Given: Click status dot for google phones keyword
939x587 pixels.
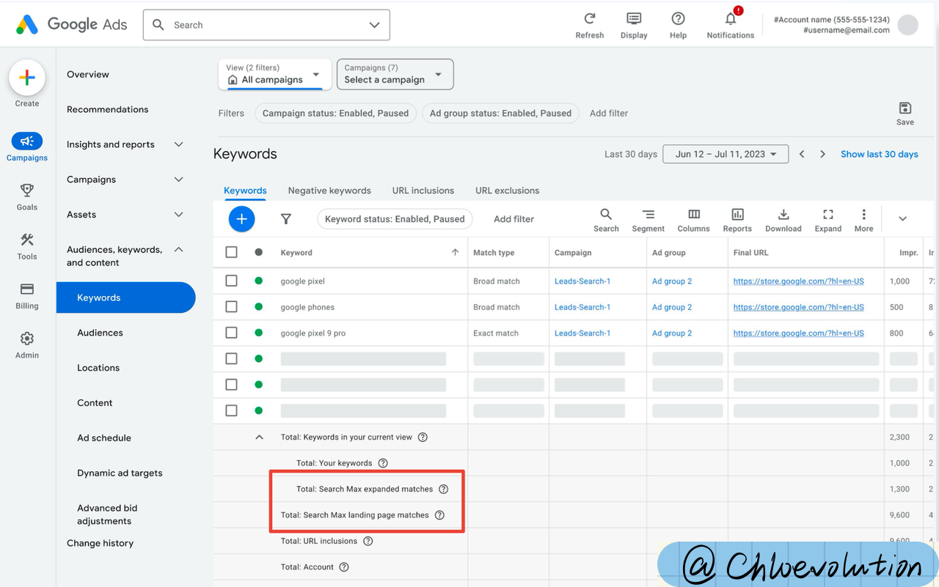Looking at the screenshot, I should (x=258, y=307).
